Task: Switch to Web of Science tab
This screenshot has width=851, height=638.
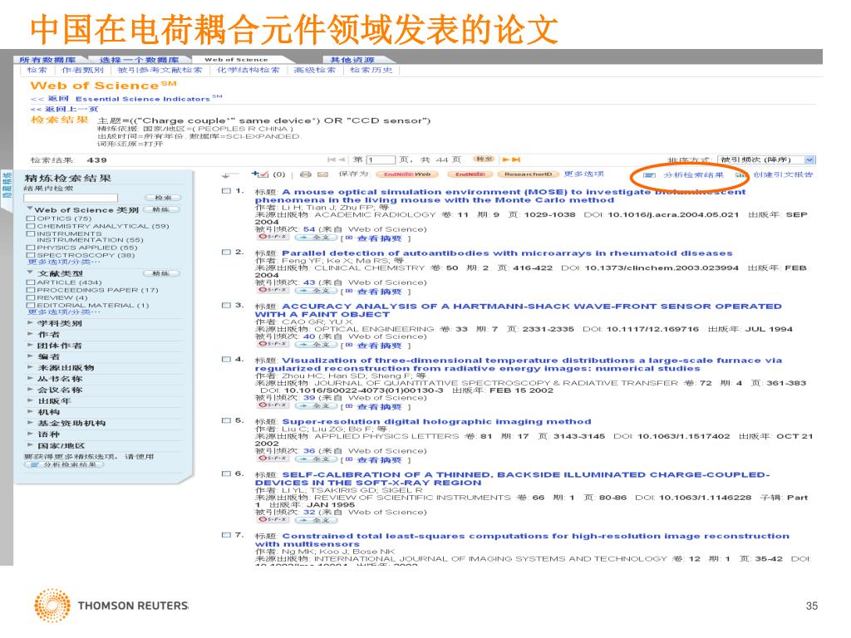Action: [236, 59]
